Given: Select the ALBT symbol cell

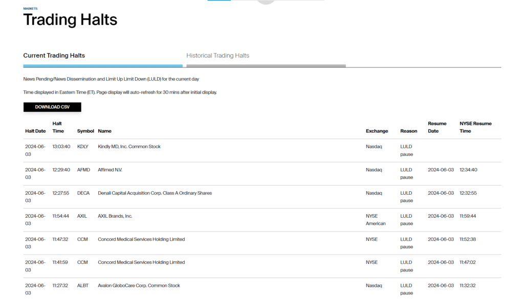Looking at the screenshot, I should (x=83, y=286).
